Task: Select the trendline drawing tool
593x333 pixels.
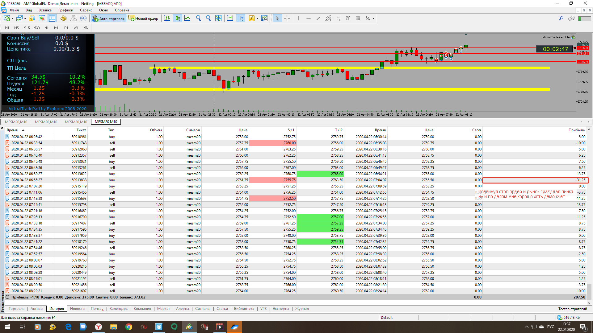Action: pos(318,18)
